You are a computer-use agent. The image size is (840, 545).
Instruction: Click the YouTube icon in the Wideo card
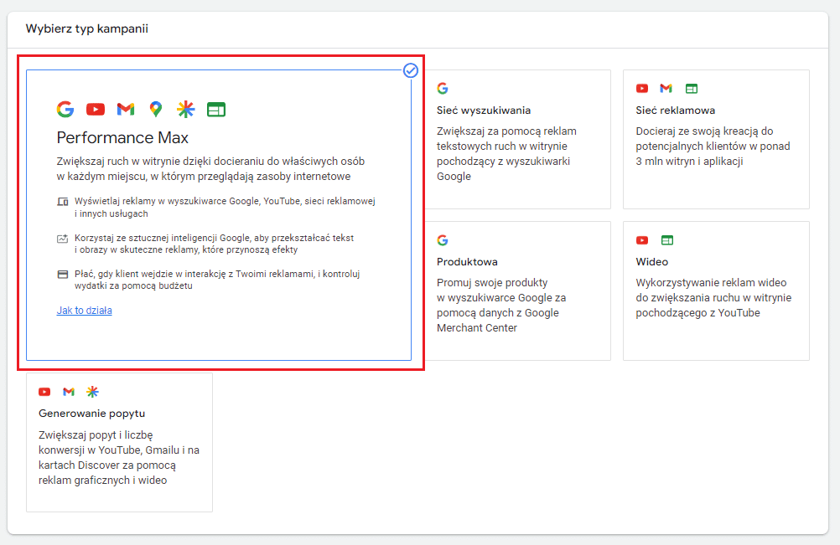642,240
